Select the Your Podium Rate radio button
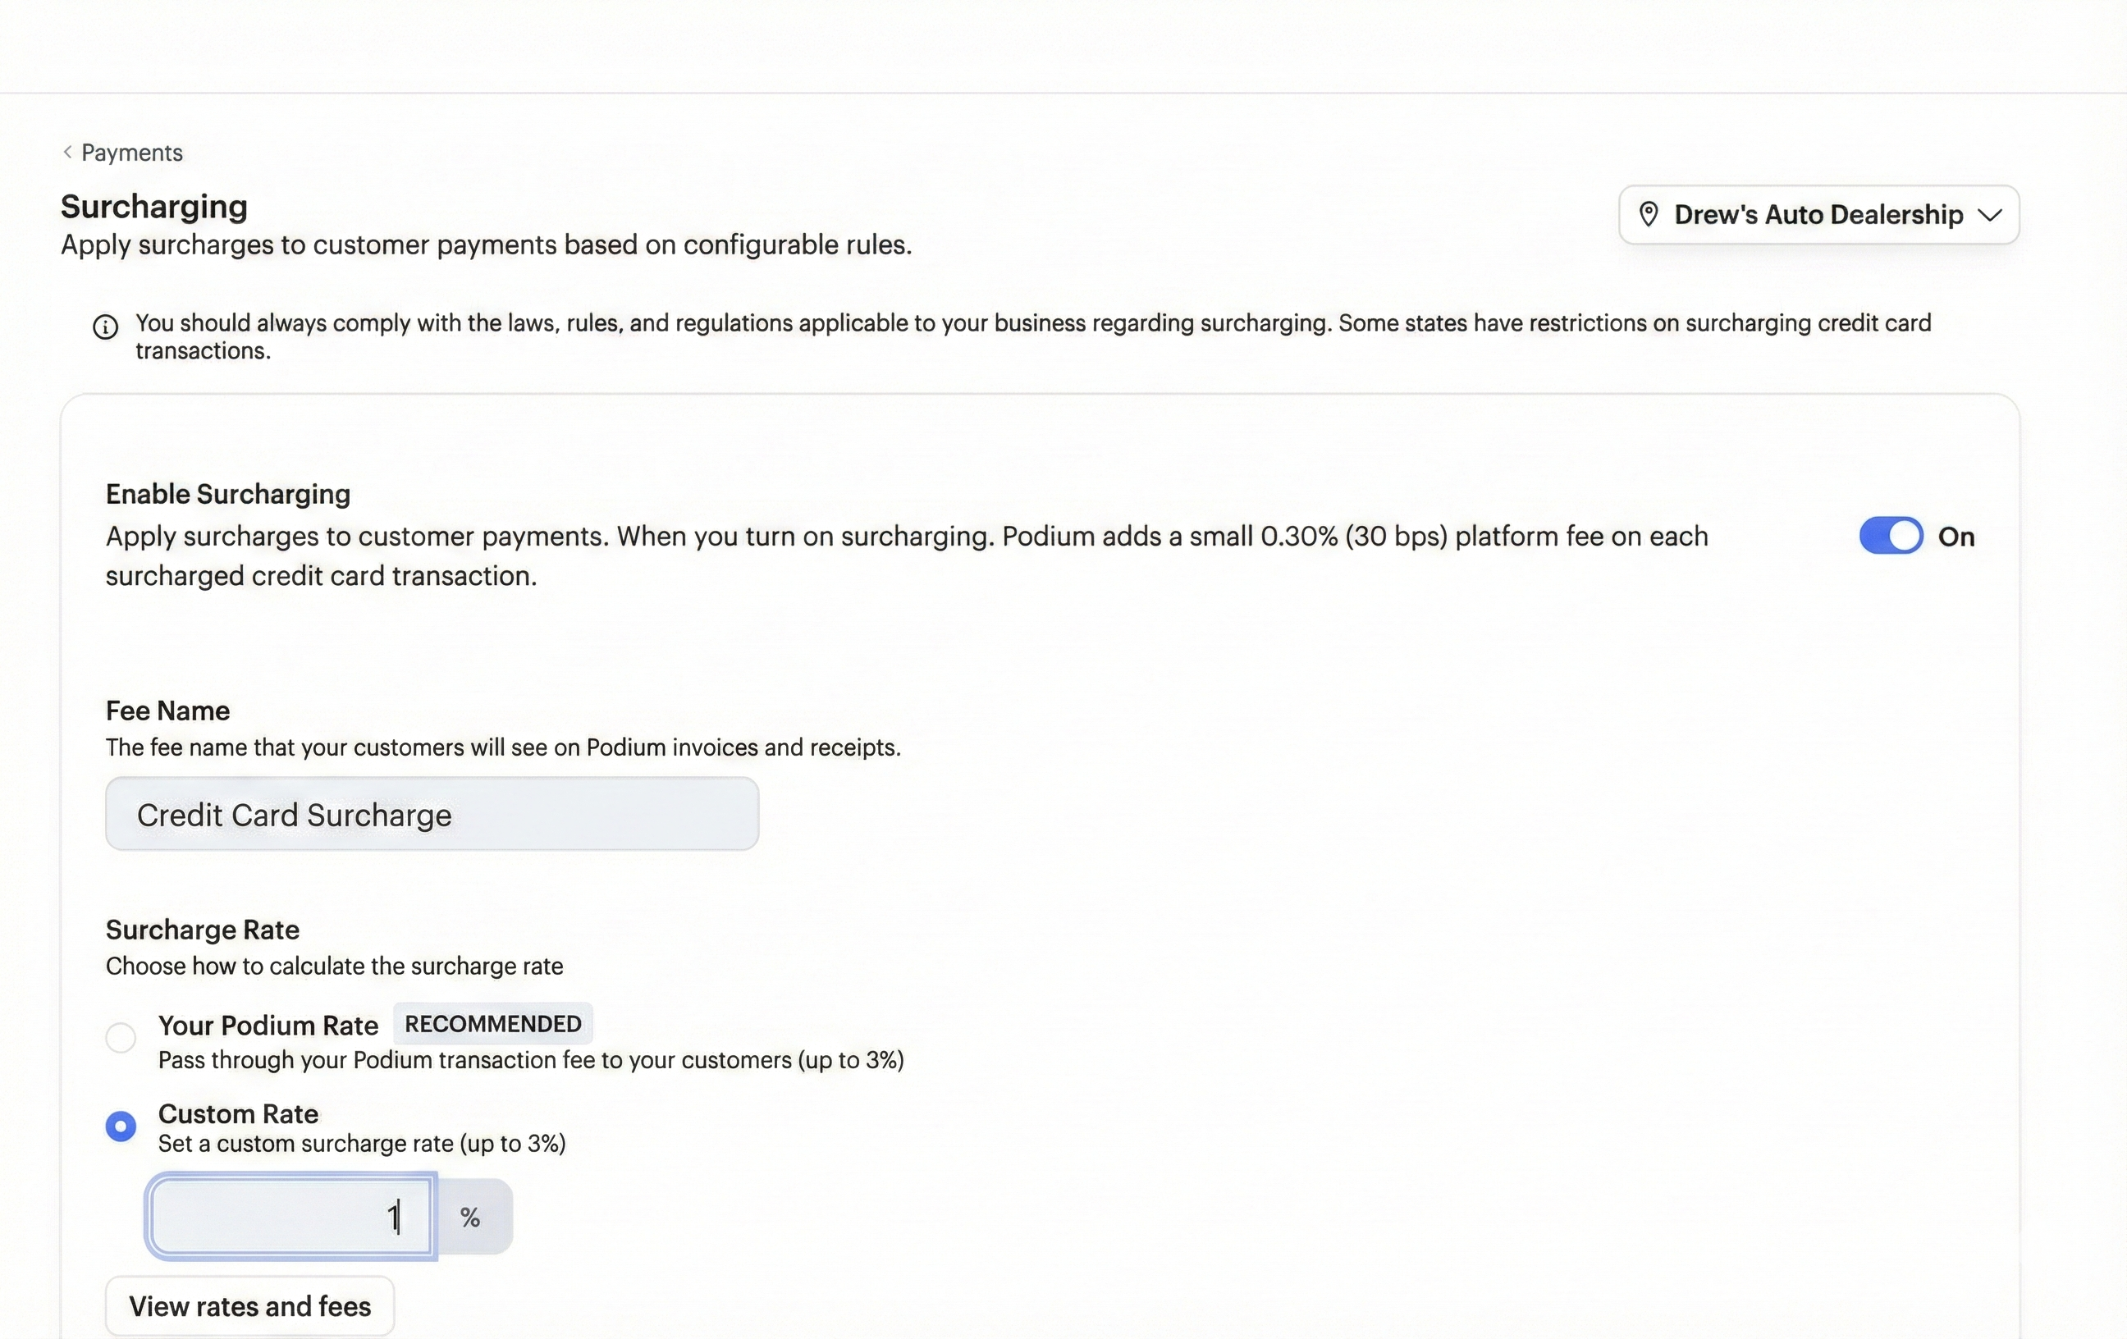Viewport: 2127px width, 1339px height. 121,1037
